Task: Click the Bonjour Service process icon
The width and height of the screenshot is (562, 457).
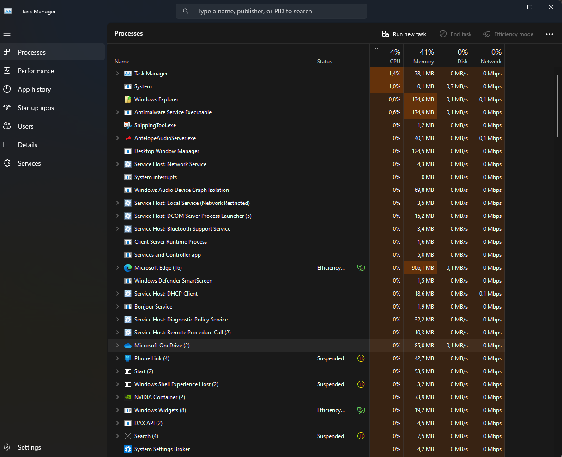Action: point(128,307)
